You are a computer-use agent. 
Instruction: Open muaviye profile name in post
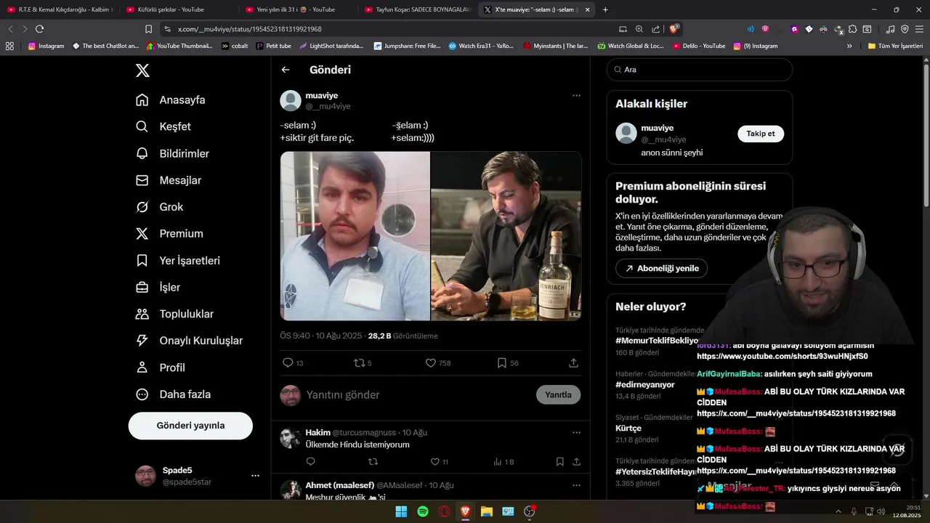pyautogui.click(x=322, y=95)
